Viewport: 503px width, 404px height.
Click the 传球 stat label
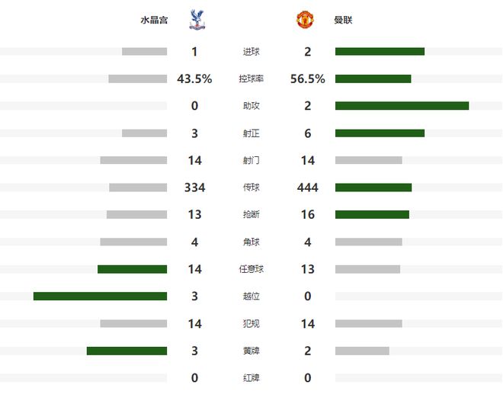[x=251, y=188]
